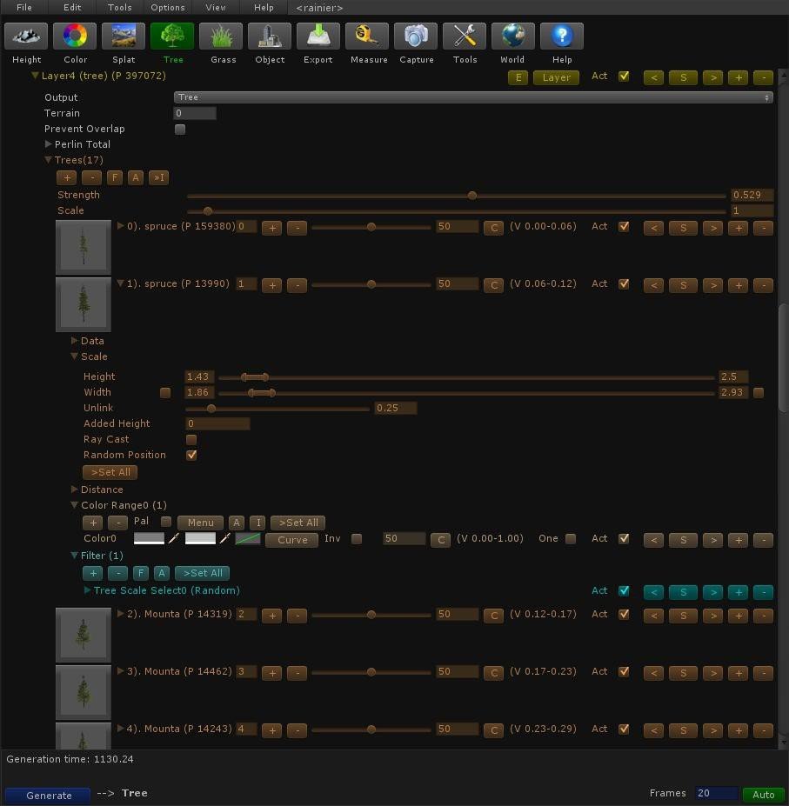Screen dimensions: 789x806
Task: Activate the Measure tool
Action: [367, 36]
